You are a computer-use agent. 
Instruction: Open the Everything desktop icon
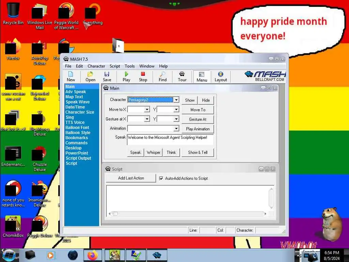pyautogui.click(x=93, y=13)
